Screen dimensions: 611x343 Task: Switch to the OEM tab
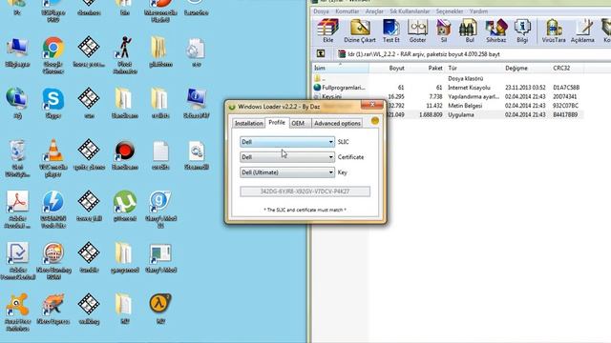(299, 123)
